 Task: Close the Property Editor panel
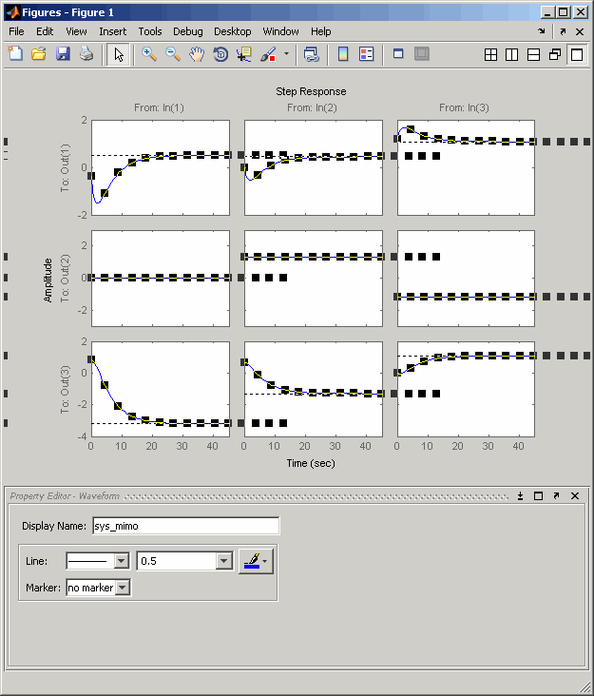[x=575, y=495]
